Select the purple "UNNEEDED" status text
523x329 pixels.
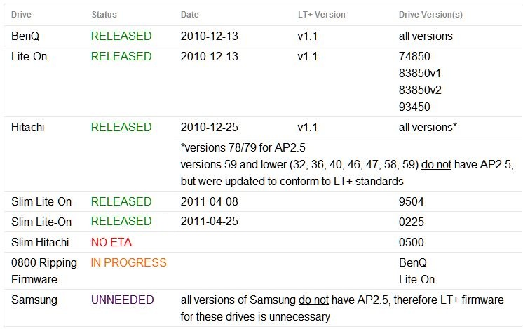[122, 300]
